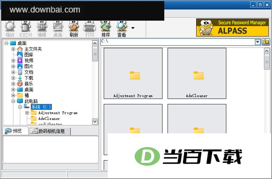This screenshot has height=179, width=272.
Task: Go up one folder level button
Action: (266, 42)
